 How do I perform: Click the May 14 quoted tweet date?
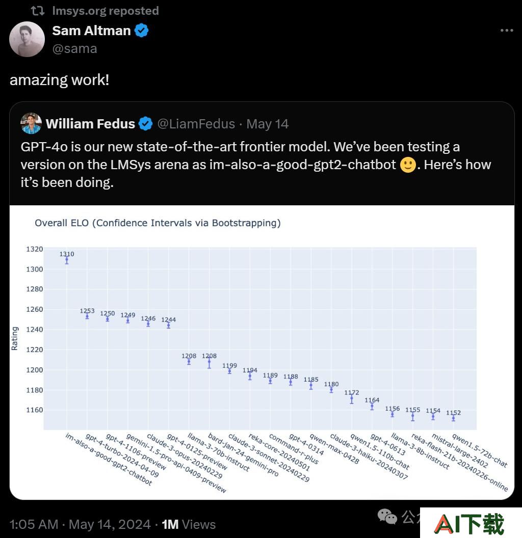tap(267, 124)
